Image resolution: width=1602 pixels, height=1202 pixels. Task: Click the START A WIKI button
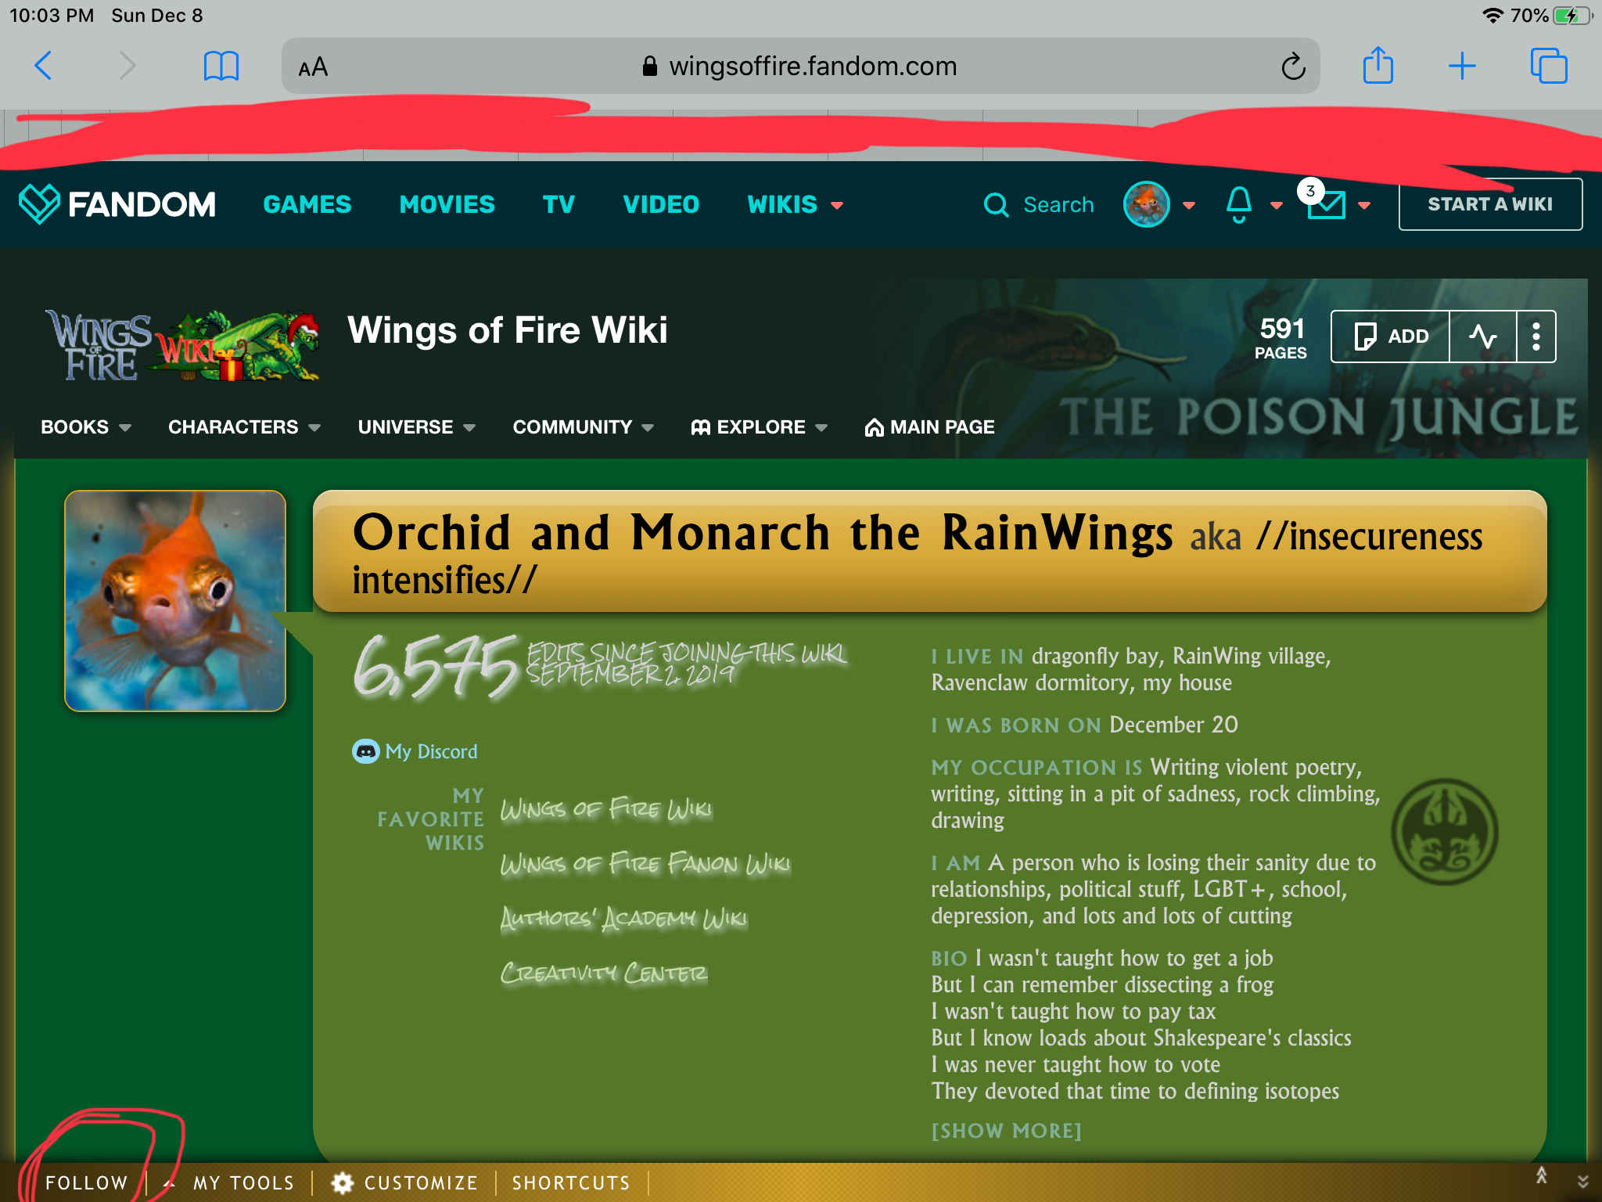1489,204
